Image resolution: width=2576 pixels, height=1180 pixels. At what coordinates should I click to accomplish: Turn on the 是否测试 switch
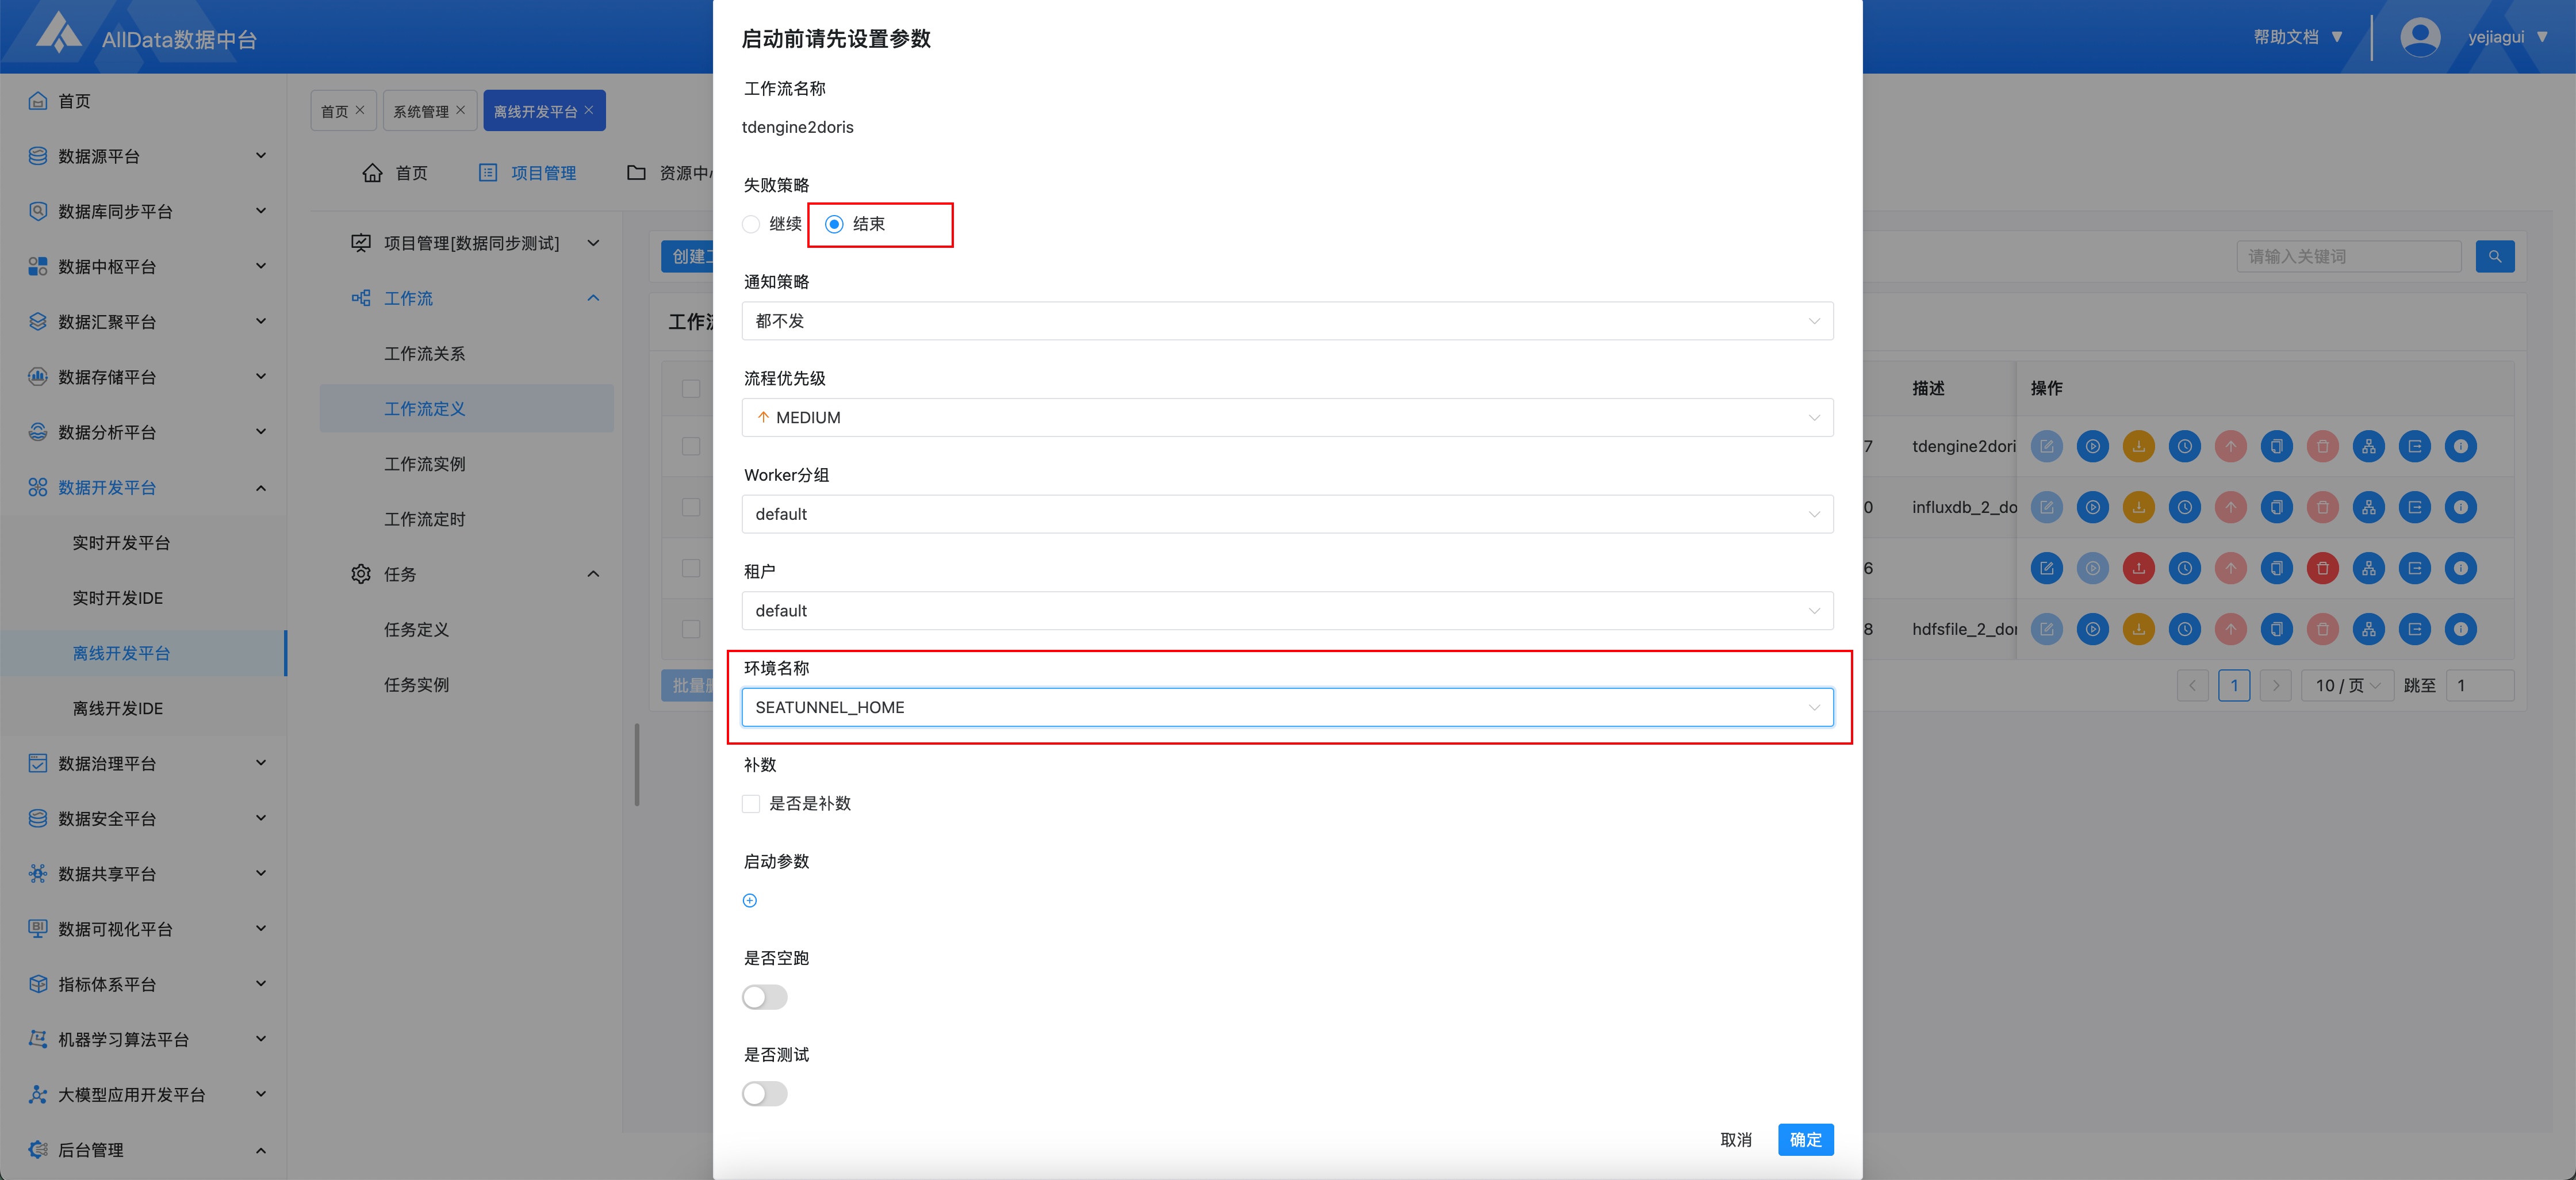(764, 1094)
